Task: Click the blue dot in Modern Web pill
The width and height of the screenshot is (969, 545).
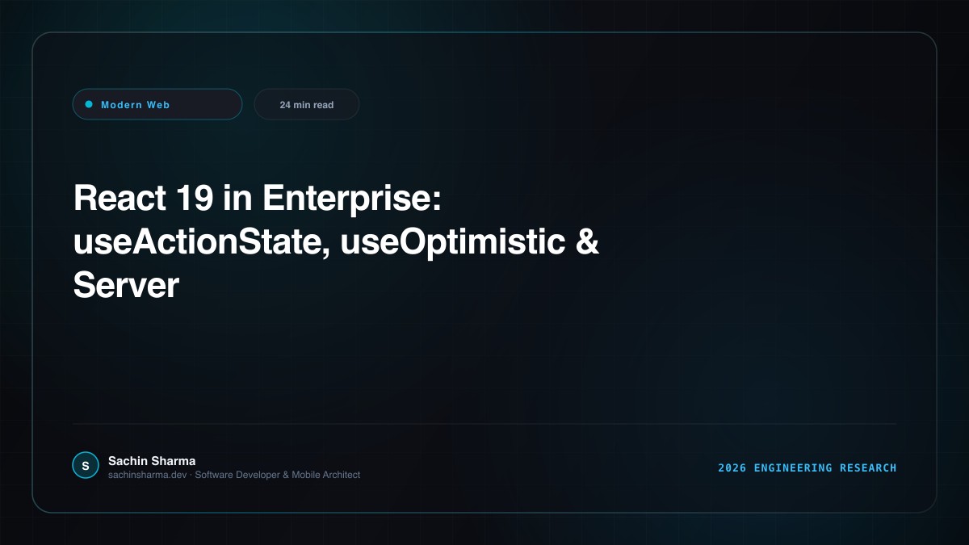Action: pyautogui.click(x=89, y=104)
